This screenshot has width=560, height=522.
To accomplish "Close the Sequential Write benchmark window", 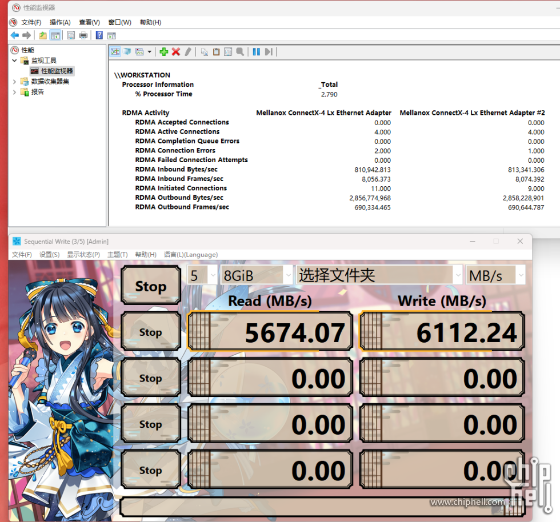I will (520, 242).
